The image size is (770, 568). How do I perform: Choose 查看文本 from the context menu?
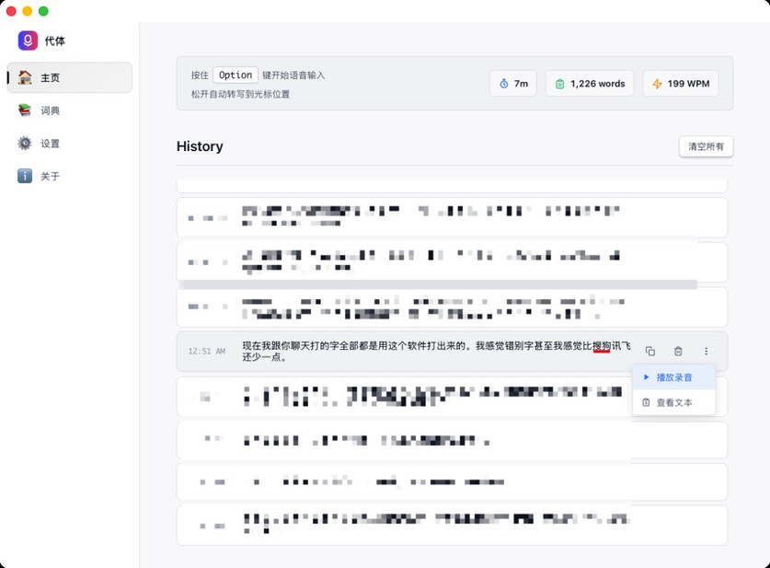click(x=673, y=403)
